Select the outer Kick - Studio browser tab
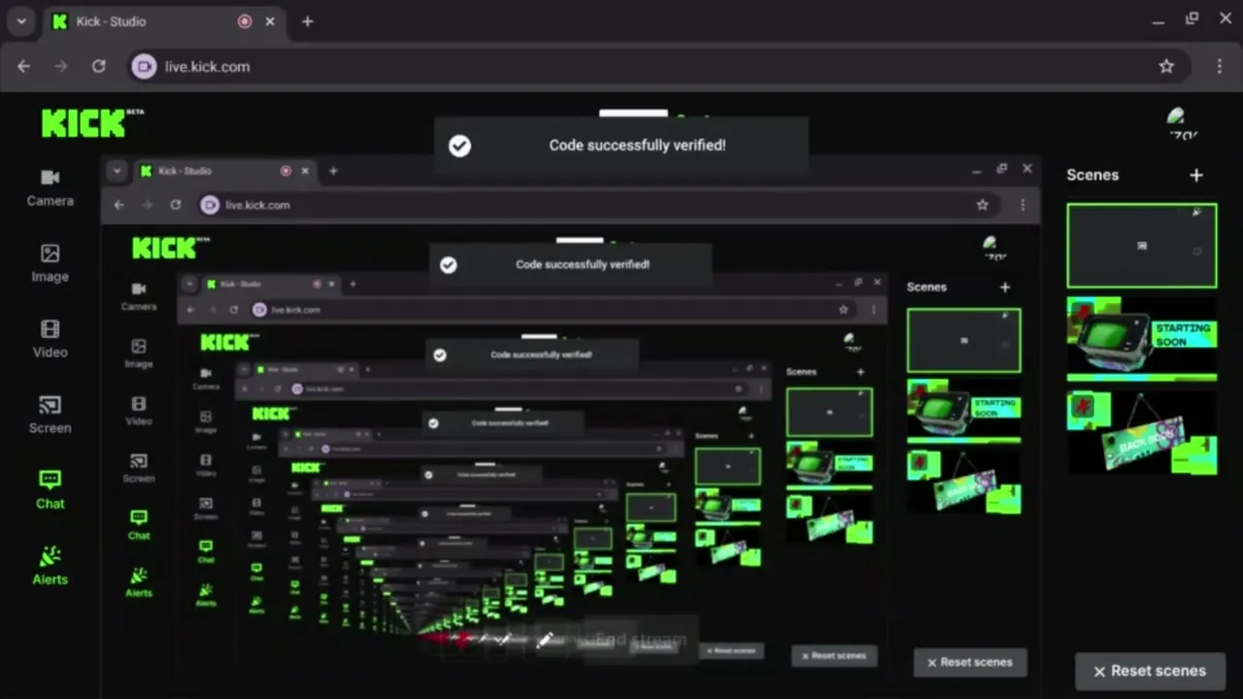The height and width of the screenshot is (699, 1243). coord(164,21)
